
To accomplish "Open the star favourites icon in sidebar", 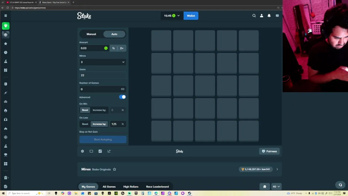I will coord(5,44).
